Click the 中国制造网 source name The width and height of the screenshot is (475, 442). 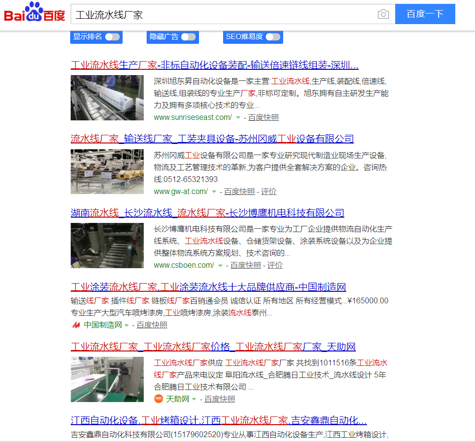[x=103, y=325]
